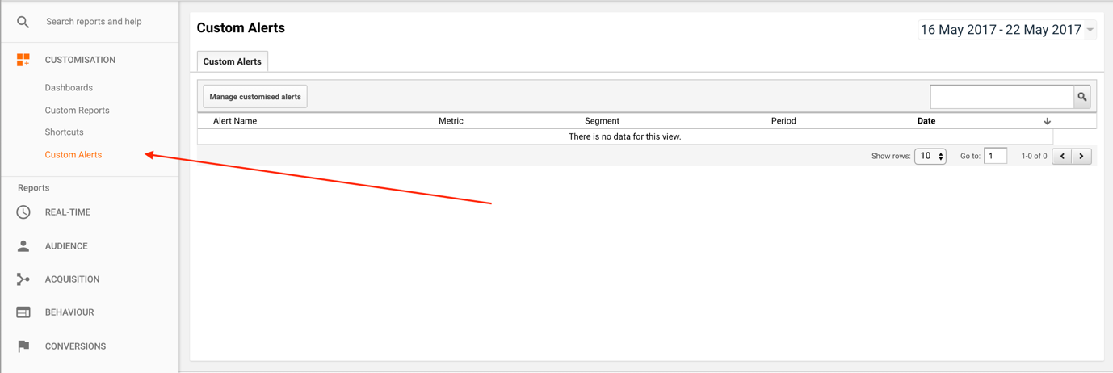The width and height of the screenshot is (1113, 373).
Task: Click the Acquisition arrows icon
Action: (23, 279)
